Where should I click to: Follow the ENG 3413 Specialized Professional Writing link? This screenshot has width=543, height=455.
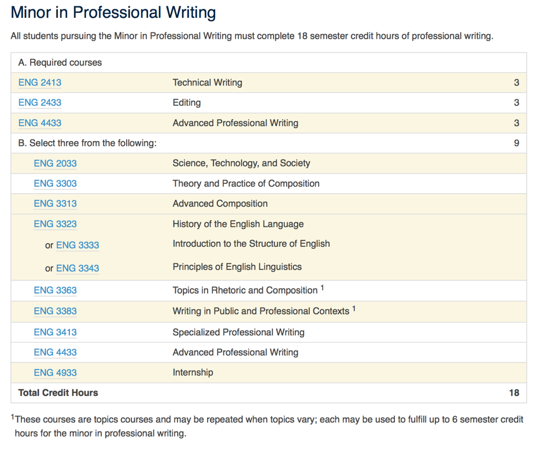[x=55, y=332]
